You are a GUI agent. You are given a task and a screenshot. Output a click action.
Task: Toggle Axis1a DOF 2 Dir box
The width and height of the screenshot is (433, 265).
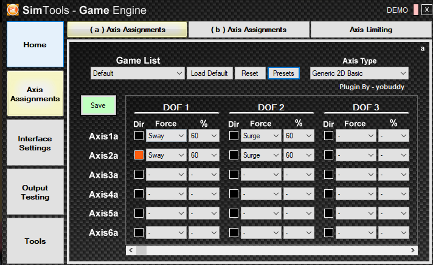(234, 135)
